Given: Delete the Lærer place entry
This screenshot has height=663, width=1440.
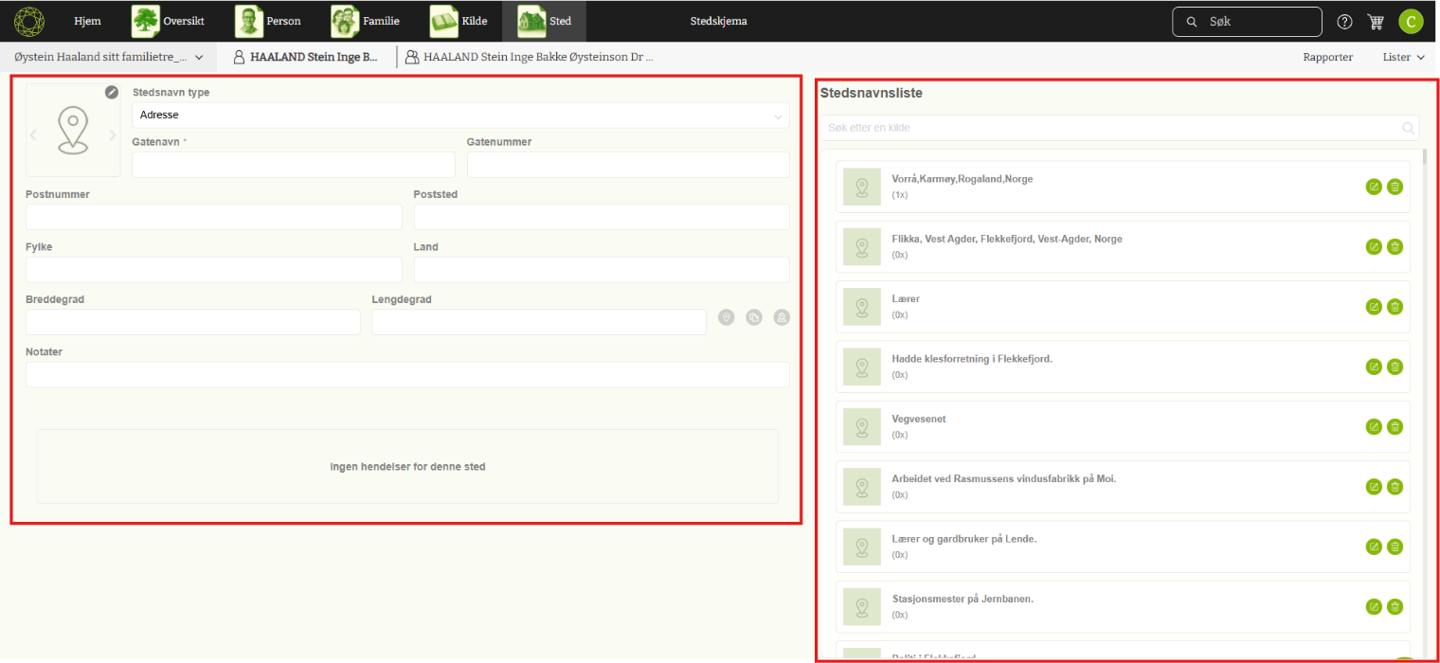Looking at the screenshot, I should 1395,307.
